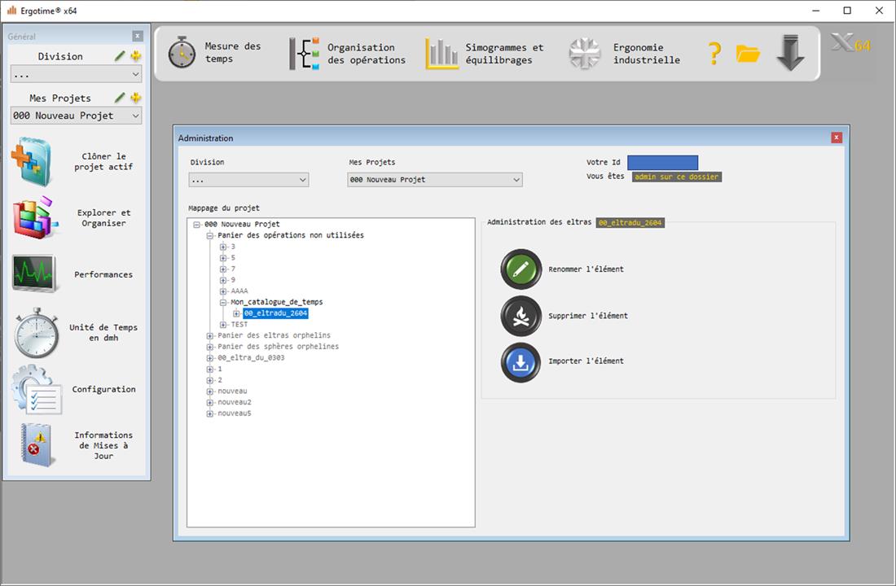Expand the nouveau2 tree node

[209, 403]
